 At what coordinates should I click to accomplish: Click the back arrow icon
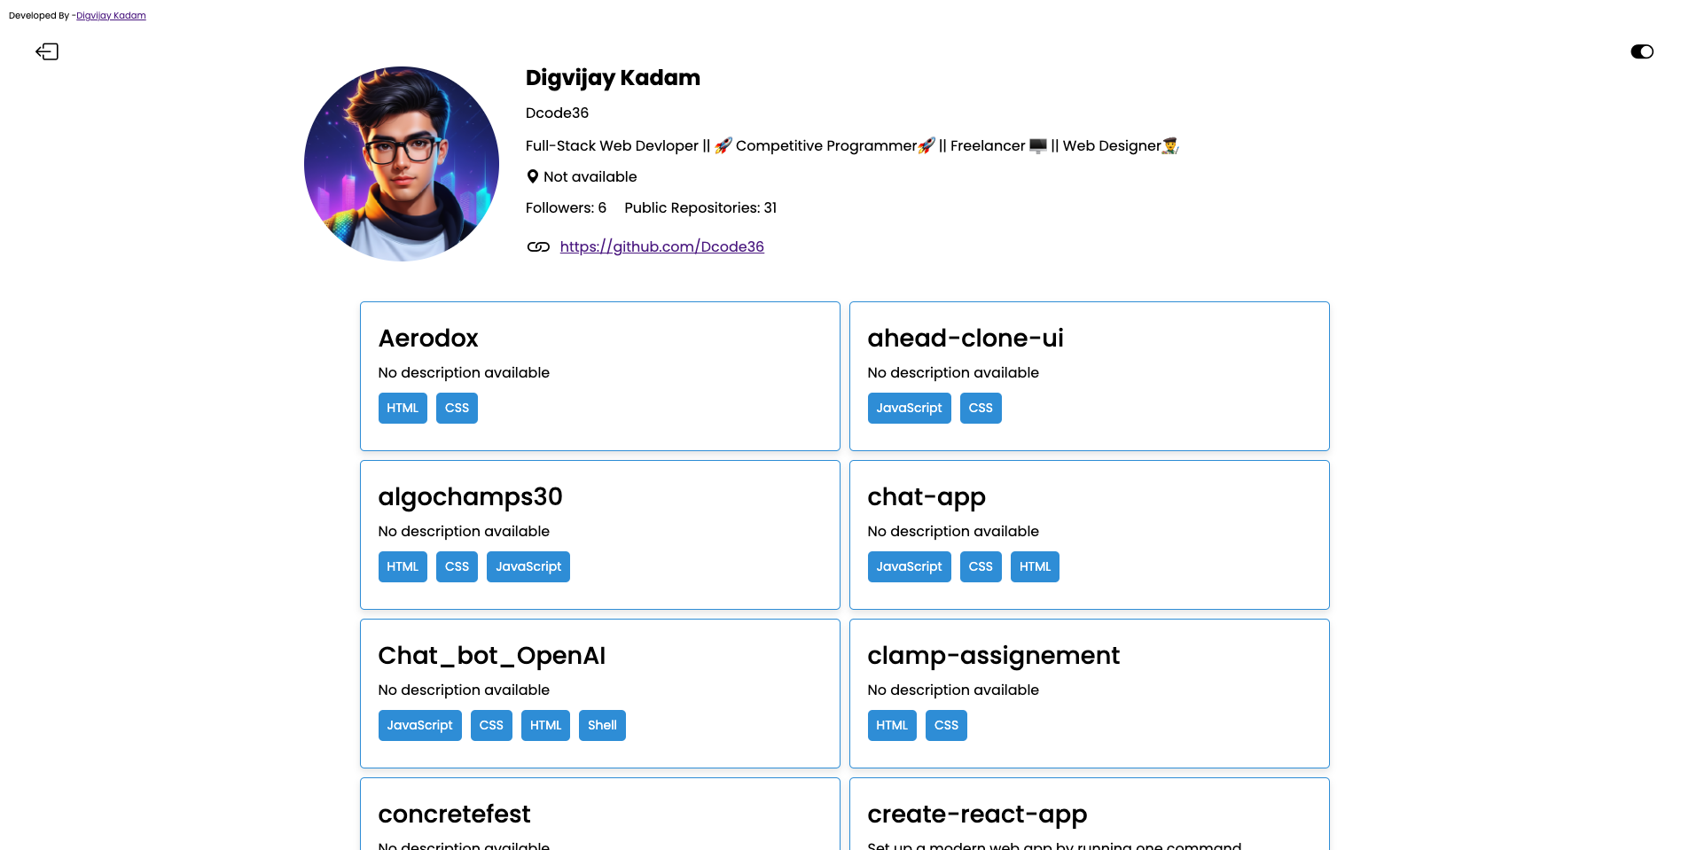47,52
